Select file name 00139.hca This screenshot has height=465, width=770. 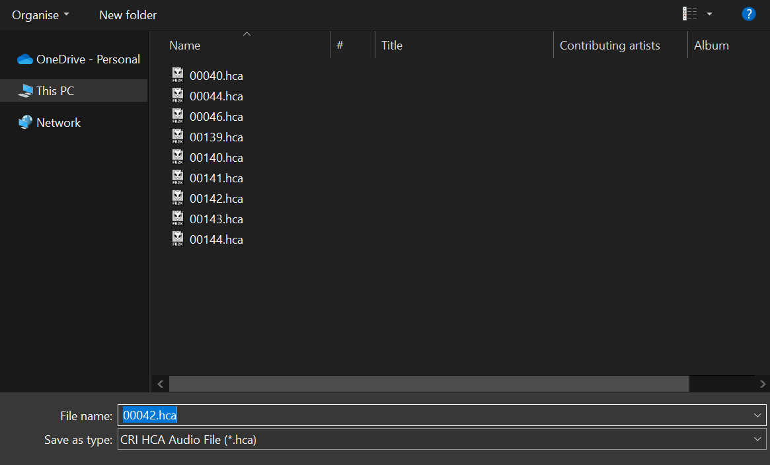tap(216, 137)
